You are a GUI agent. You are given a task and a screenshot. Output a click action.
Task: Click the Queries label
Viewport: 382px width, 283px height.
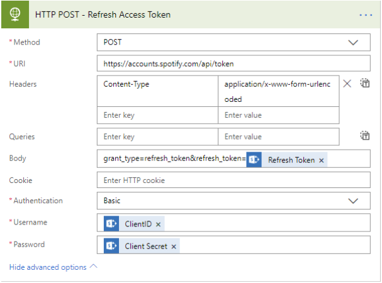(22, 136)
